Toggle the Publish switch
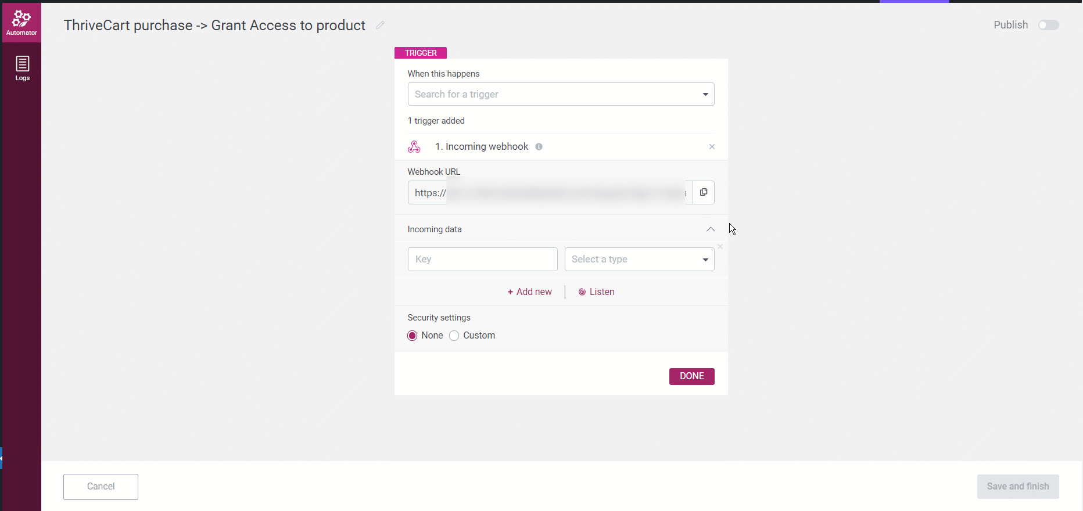 tap(1048, 25)
